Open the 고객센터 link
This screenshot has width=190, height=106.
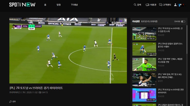(167, 5)
